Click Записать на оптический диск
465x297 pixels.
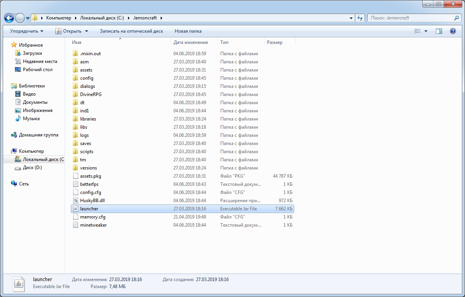[132, 31]
